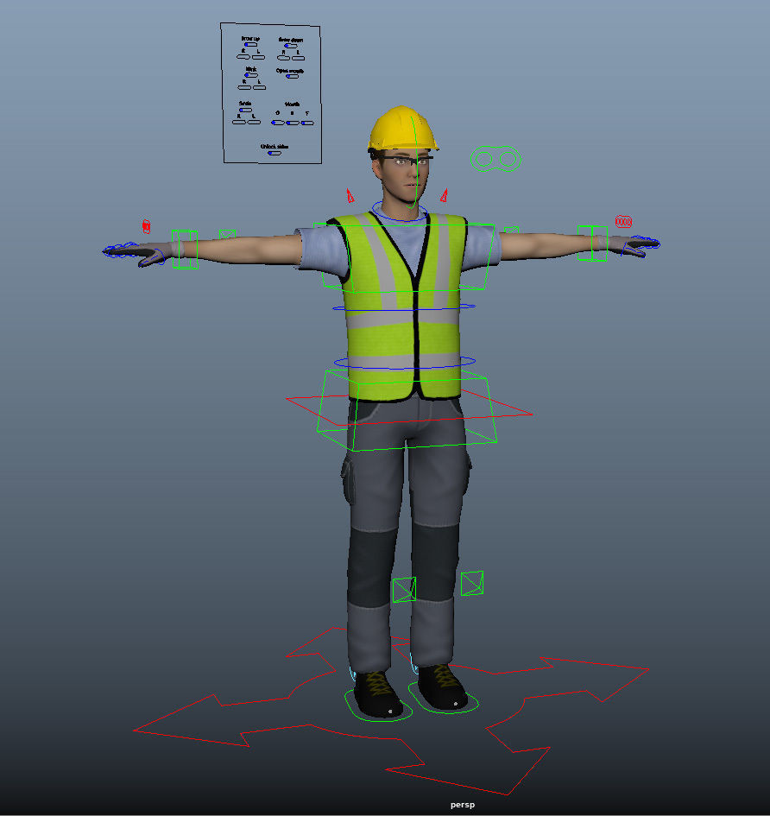Select red flat square hip plane control
This screenshot has width=770, height=816.
409,408
